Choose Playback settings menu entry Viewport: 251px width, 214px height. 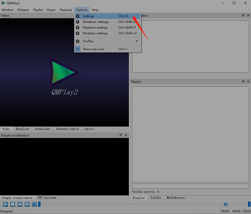coord(108,28)
